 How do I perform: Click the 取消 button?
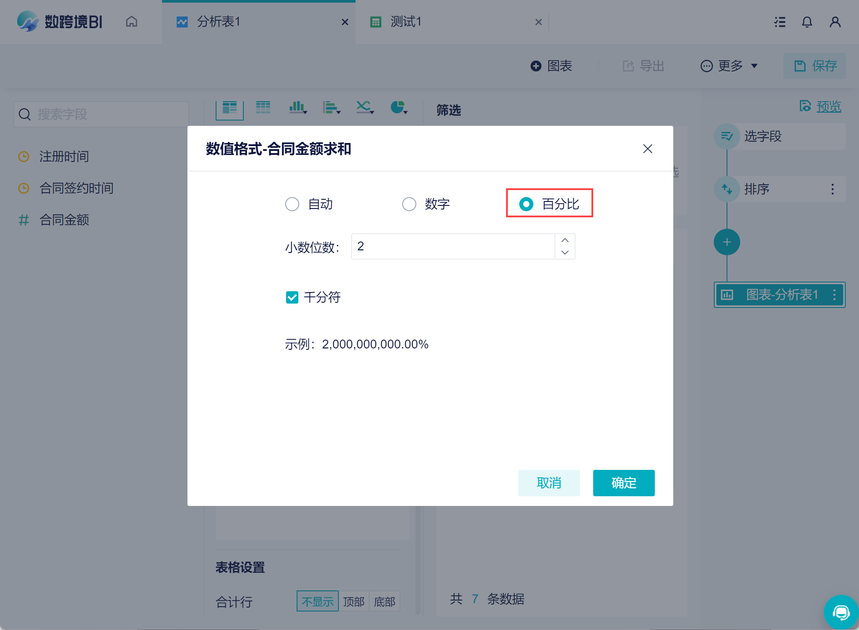pyautogui.click(x=549, y=483)
